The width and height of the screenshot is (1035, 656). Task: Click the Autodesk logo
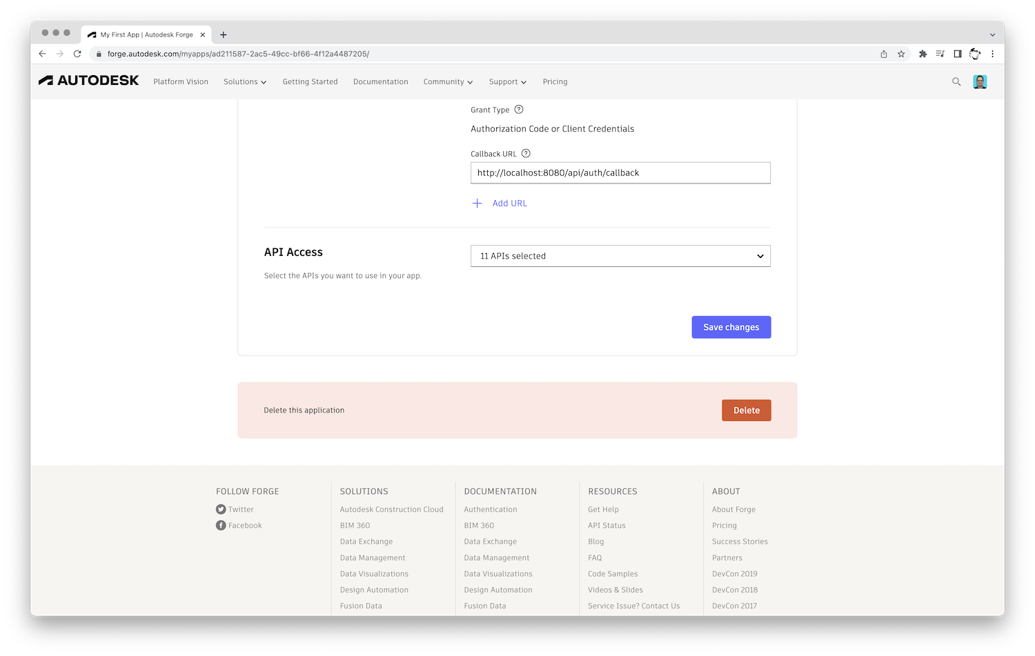click(x=88, y=81)
